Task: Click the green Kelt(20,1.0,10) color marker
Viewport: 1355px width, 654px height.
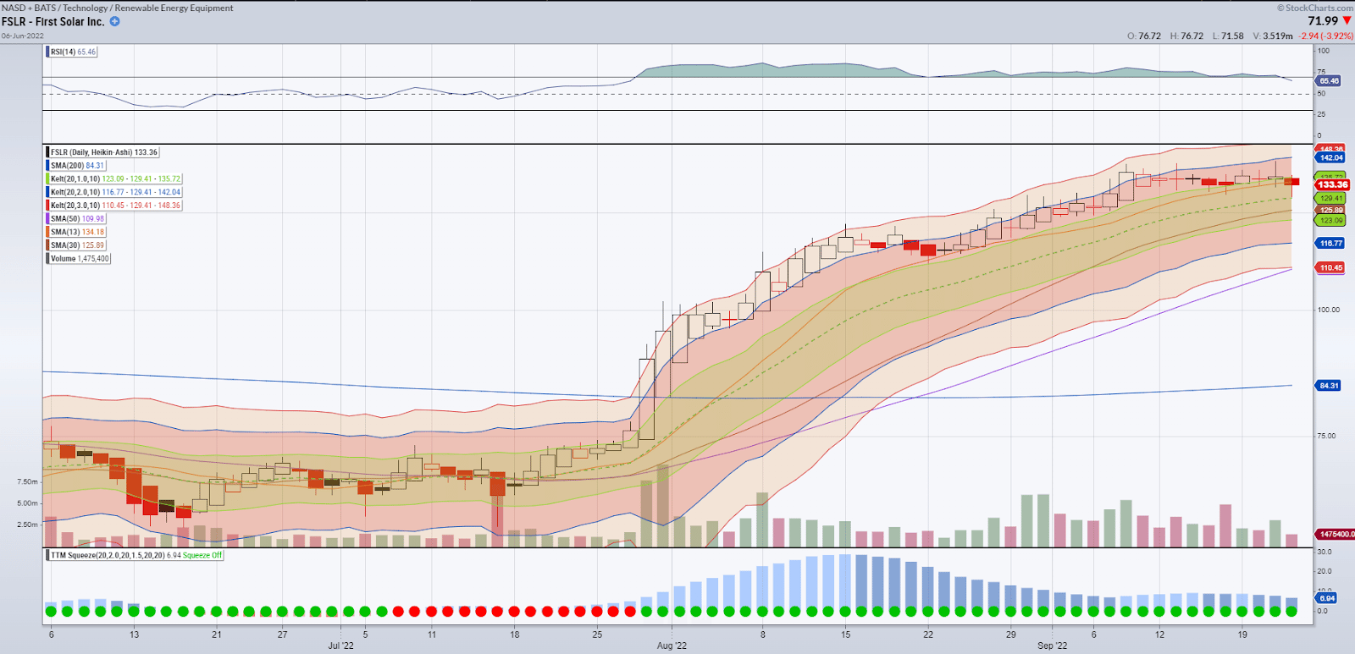Action: point(47,179)
